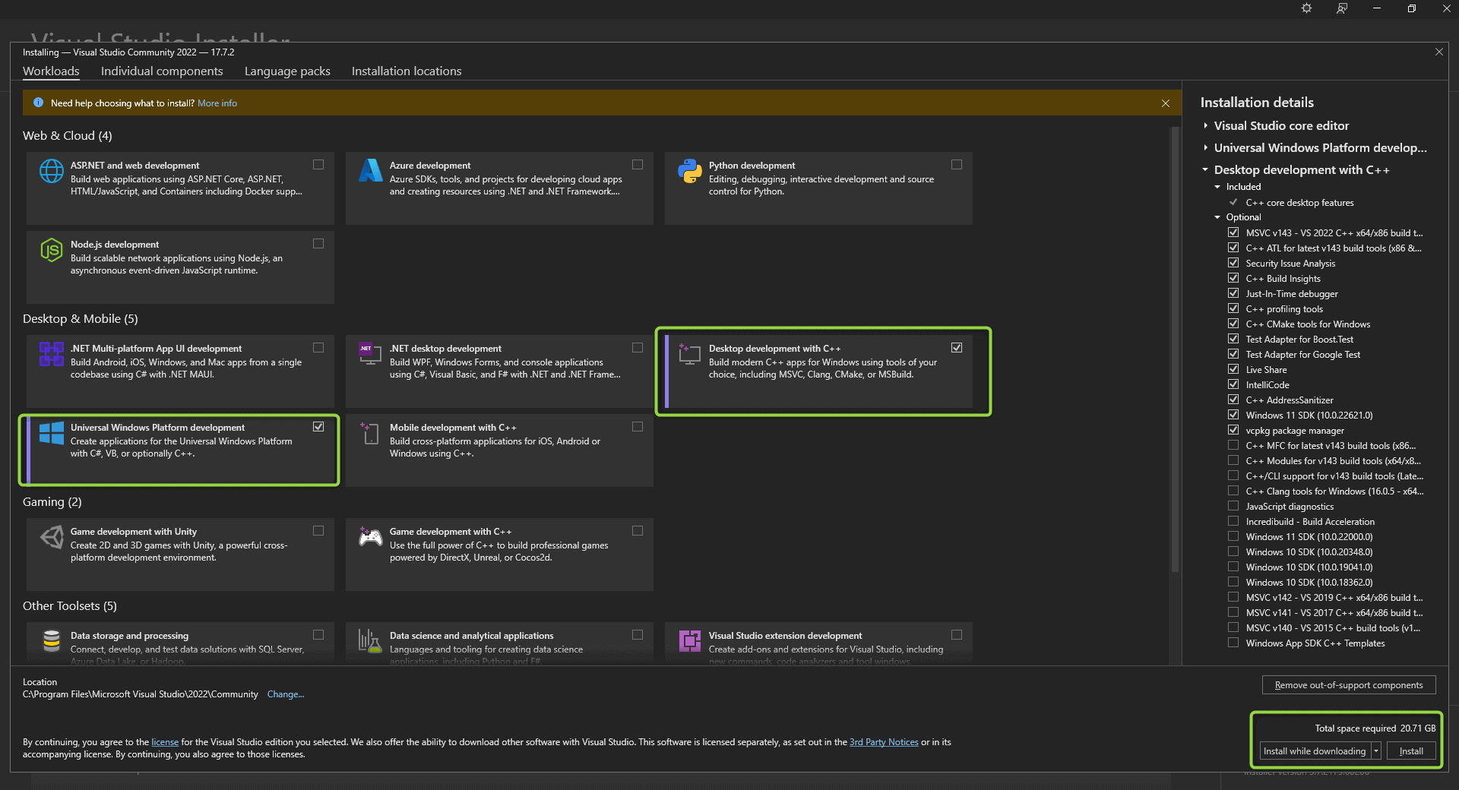Image resolution: width=1459 pixels, height=790 pixels.
Task: Click the Desktop development with C++ icon
Action: 690,354
